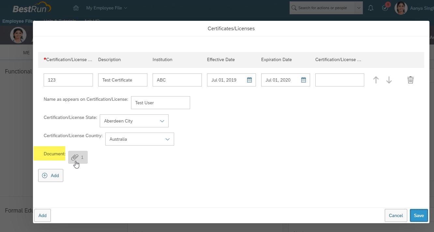Click the empty last Certification/License column field
434x232 pixels.
340,80
